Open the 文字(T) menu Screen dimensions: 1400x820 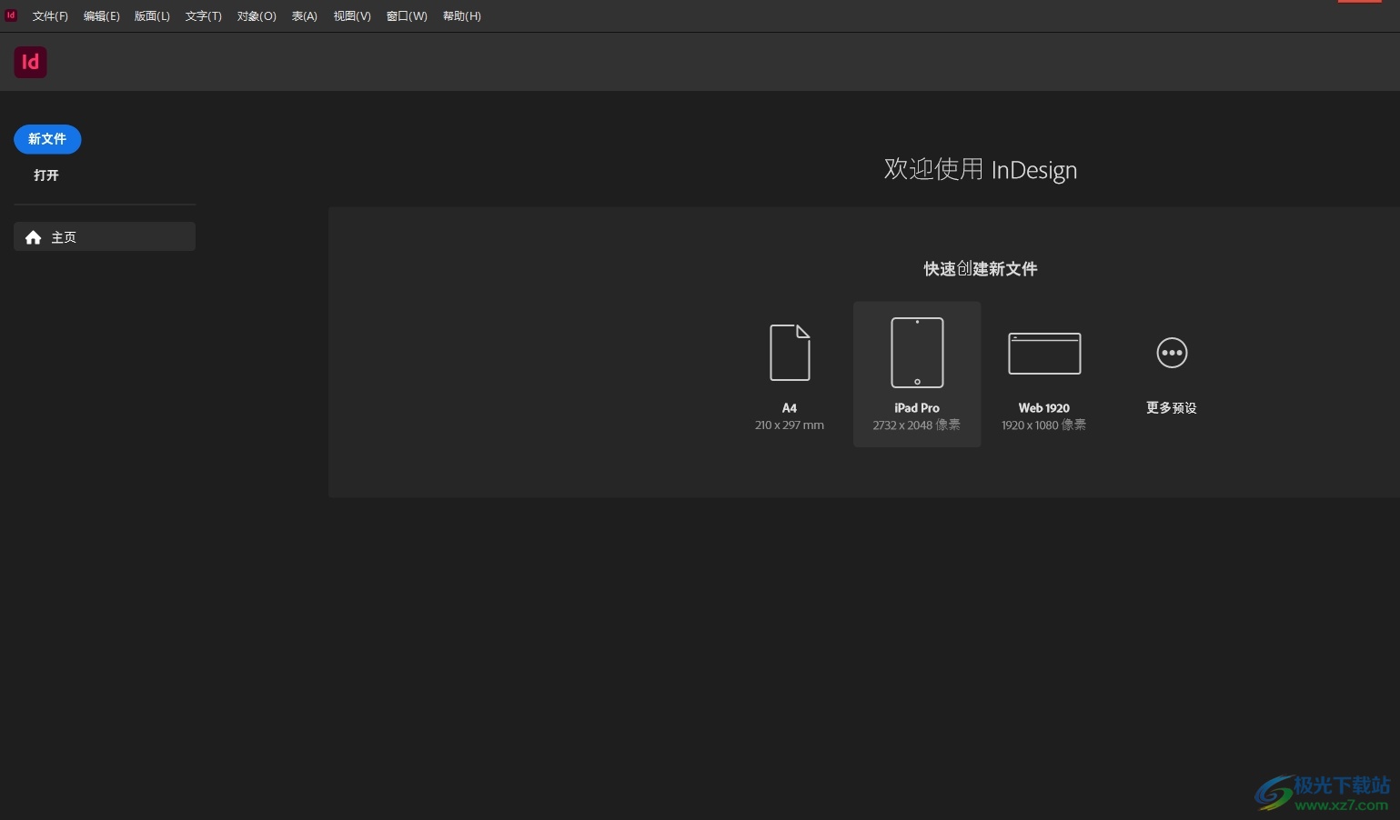(x=203, y=16)
